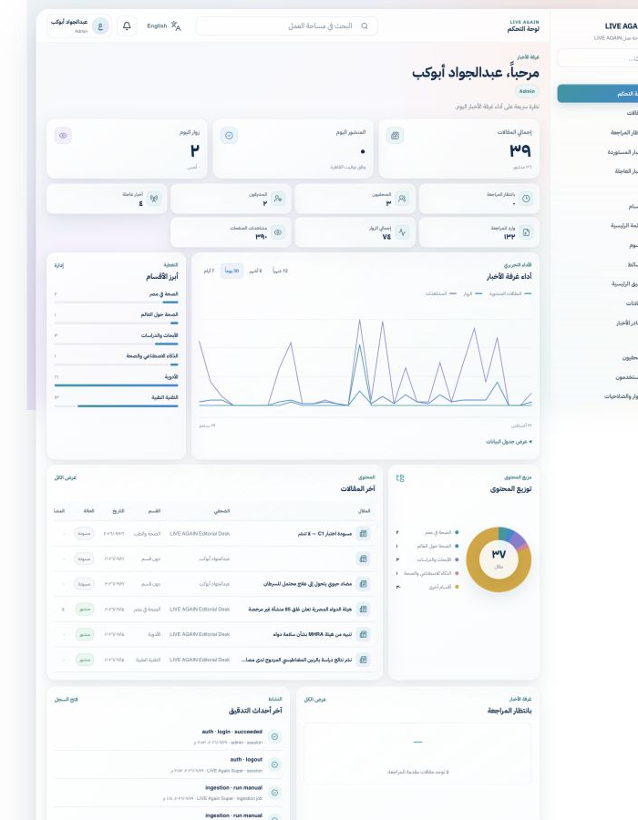Click the مشاهدات الصفحات eye icon
Image resolution: width=638 pixels, height=820 pixels.
[278, 232]
